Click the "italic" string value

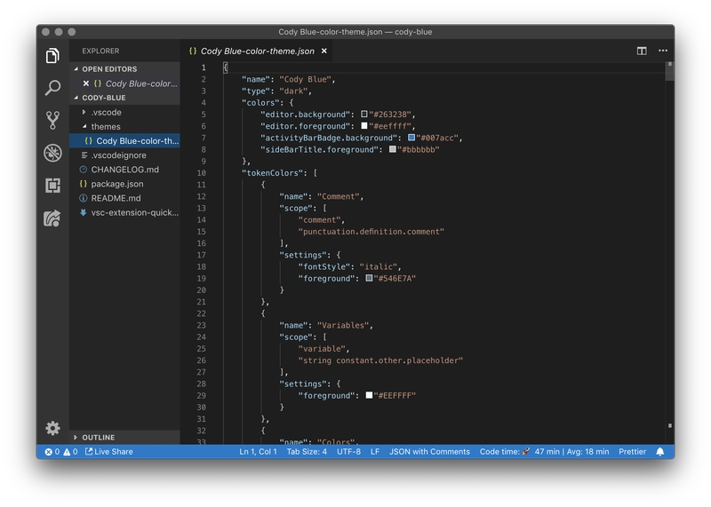click(x=379, y=267)
